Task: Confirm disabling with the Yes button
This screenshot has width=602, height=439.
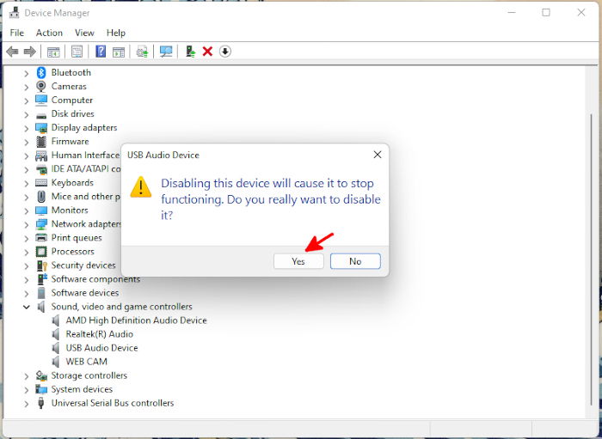Action: click(x=298, y=261)
